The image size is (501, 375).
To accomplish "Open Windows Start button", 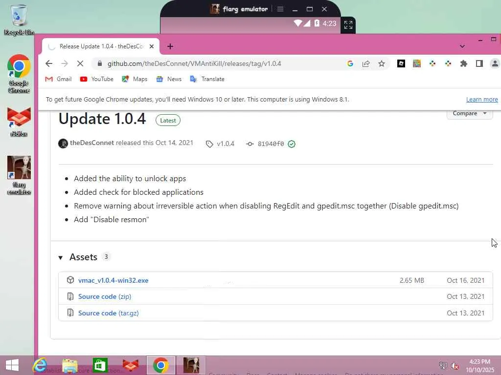I will click(x=12, y=365).
